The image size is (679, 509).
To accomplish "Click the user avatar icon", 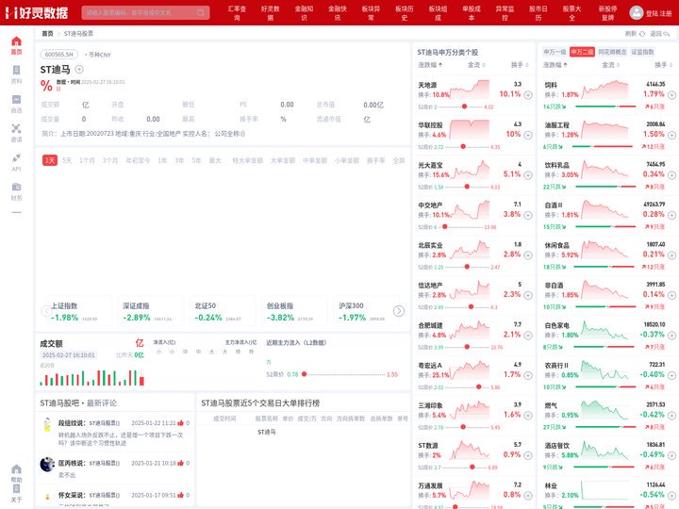I will 637,12.
